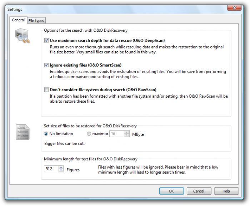Toggle the O&O DeepScan checkbox

coord(46,40)
